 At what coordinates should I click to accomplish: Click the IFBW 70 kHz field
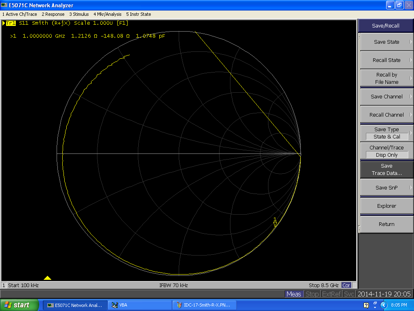coord(173,285)
